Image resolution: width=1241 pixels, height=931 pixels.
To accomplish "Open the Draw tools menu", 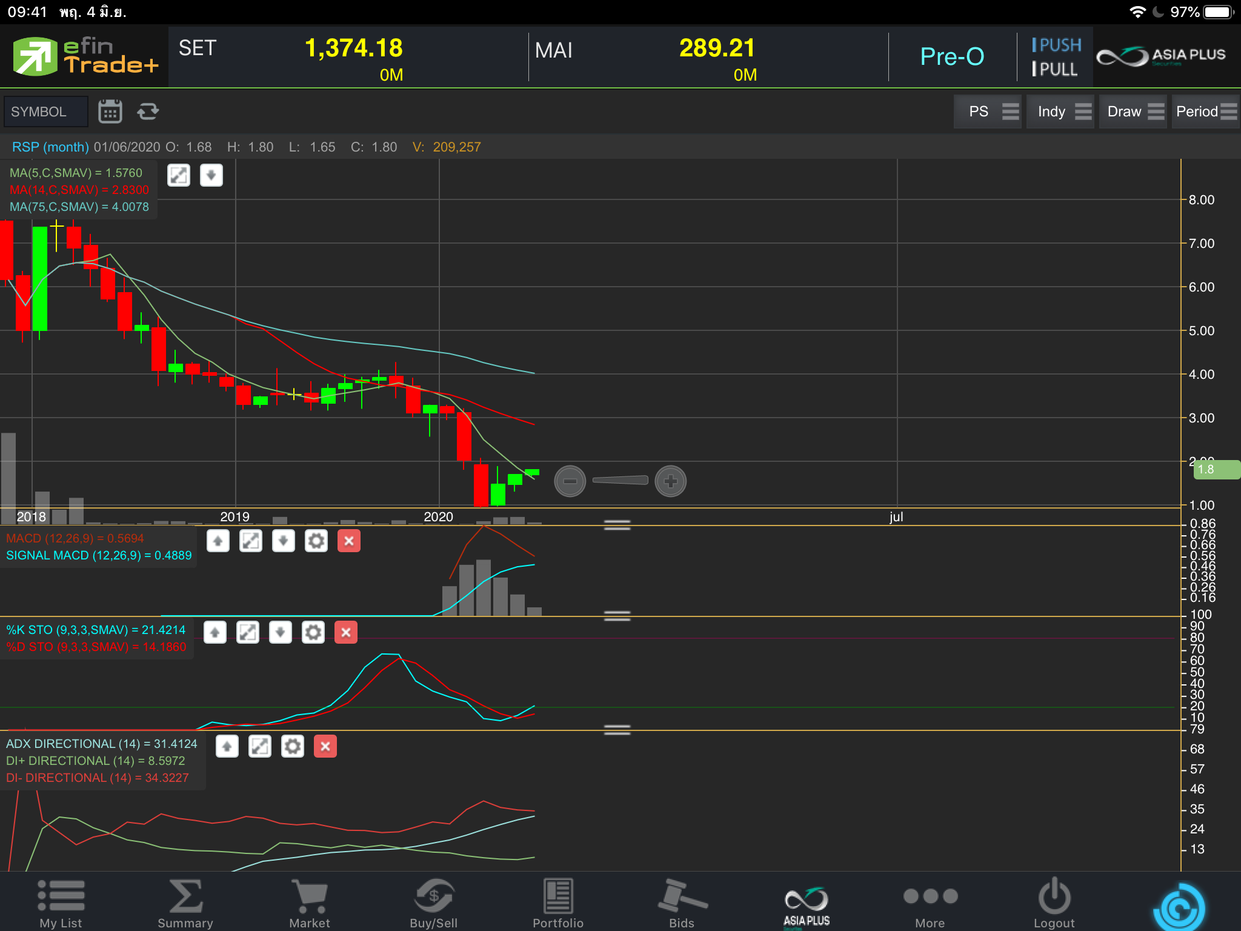I will pos(1133,112).
